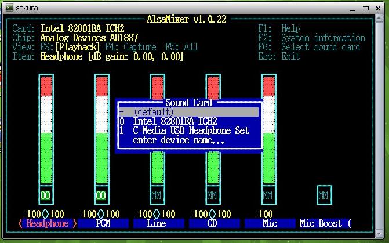Toggle PCM mute indicator OO
This screenshot has width=389, height=243.
point(101,195)
